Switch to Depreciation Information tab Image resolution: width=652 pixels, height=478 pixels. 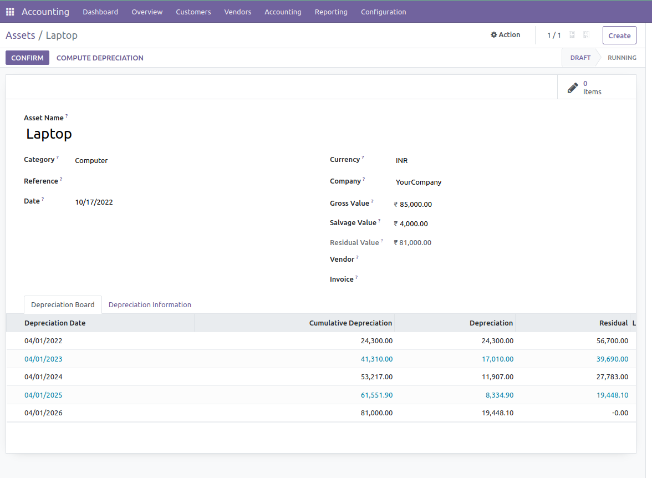pos(150,305)
